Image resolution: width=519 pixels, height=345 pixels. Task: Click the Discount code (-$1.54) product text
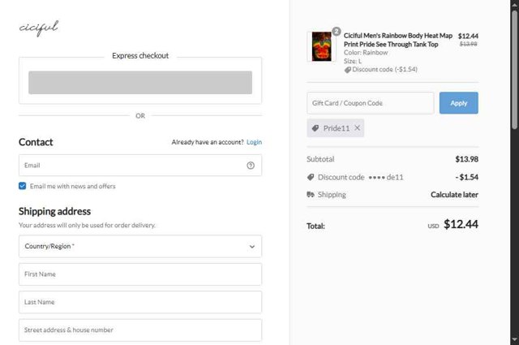384,70
